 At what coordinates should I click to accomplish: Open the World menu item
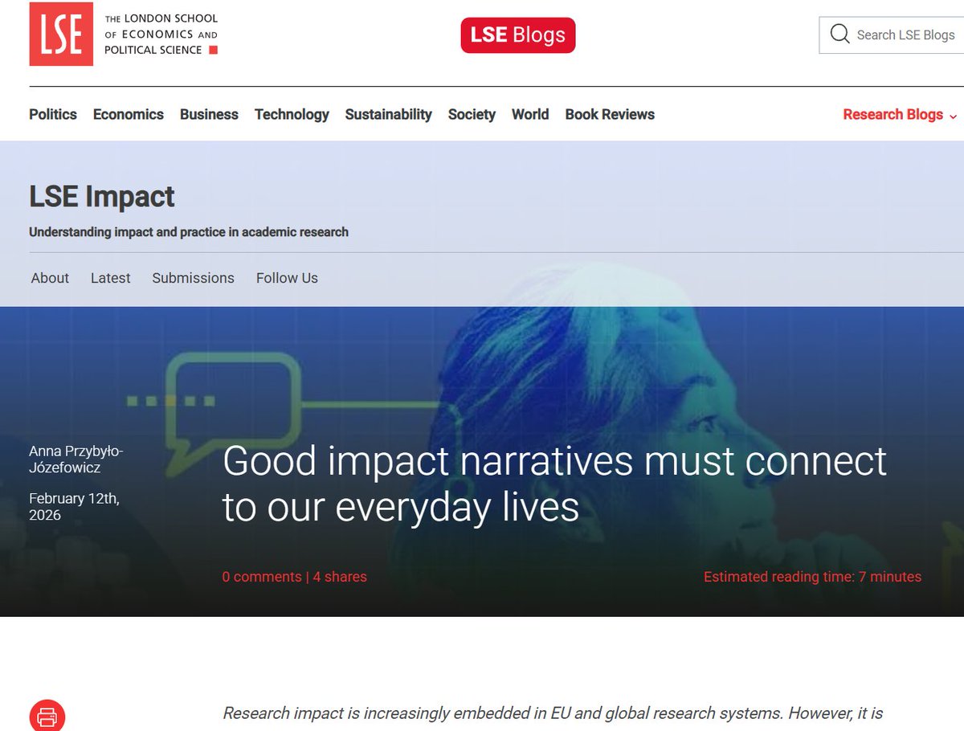point(530,114)
